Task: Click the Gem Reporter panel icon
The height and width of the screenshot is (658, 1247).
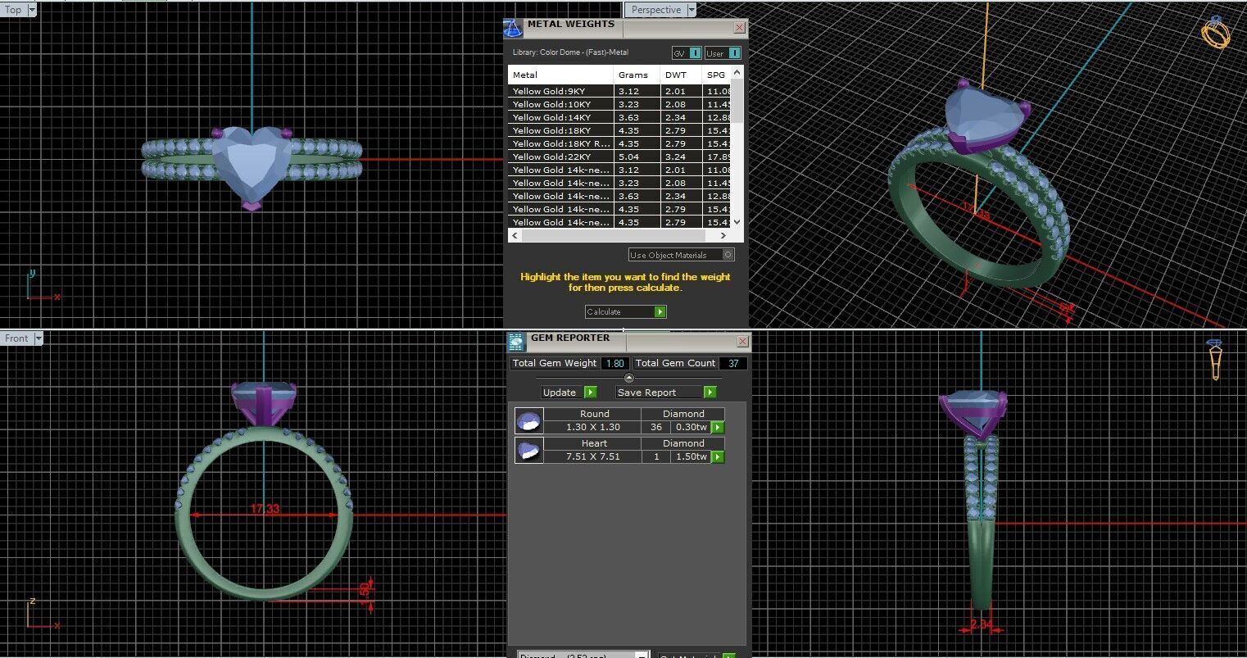Action: click(x=515, y=342)
